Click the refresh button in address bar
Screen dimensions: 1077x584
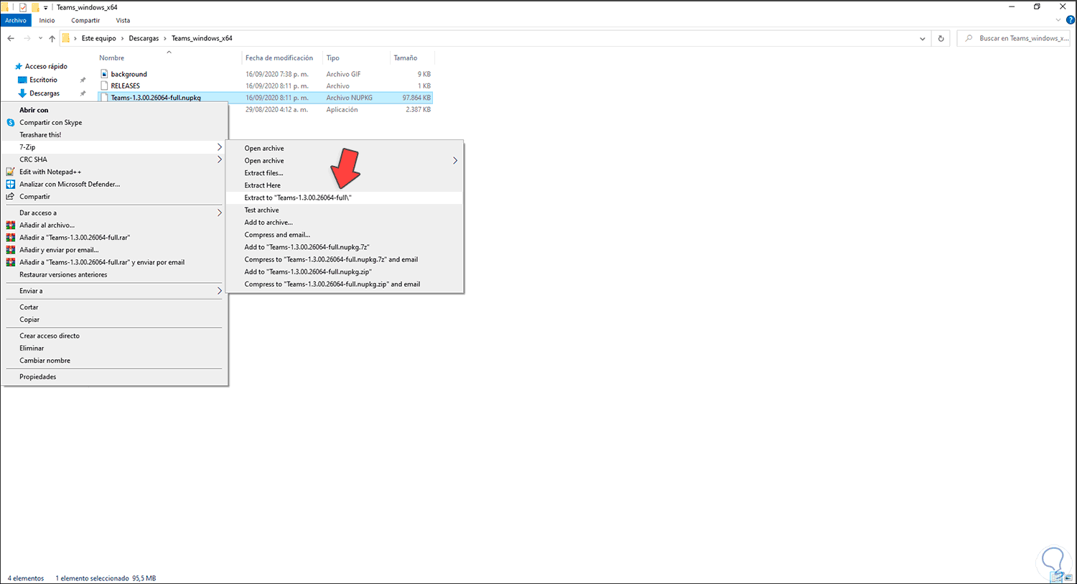(941, 38)
